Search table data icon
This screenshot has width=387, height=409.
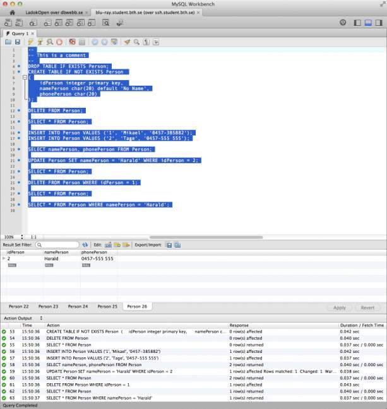click(106, 23)
